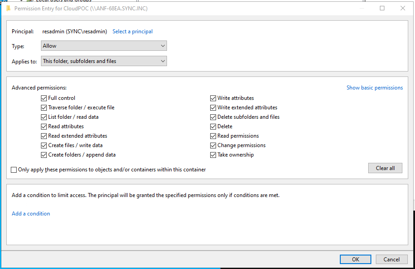Maximize the Permission Entry window
Image resolution: width=415 pixels, height=269 pixels.
[382, 8]
